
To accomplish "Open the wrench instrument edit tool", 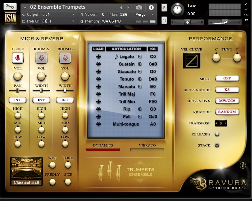I will (x=10, y=7).
